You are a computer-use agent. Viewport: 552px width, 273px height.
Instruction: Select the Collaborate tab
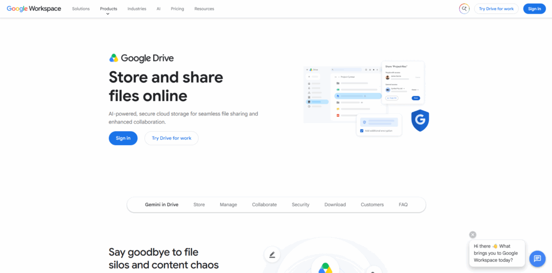click(x=264, y=204)
